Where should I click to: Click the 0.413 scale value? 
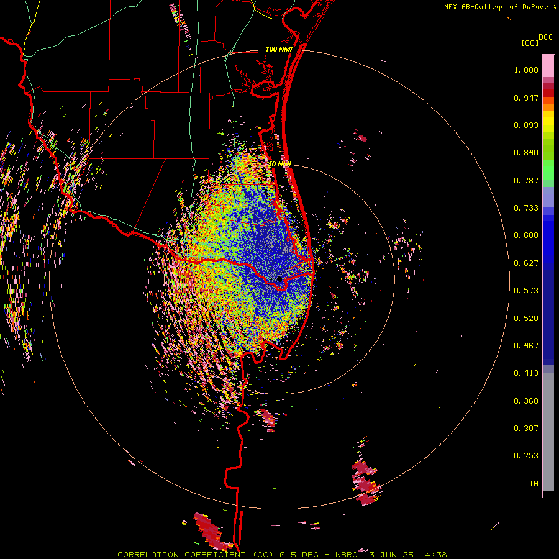526,373
